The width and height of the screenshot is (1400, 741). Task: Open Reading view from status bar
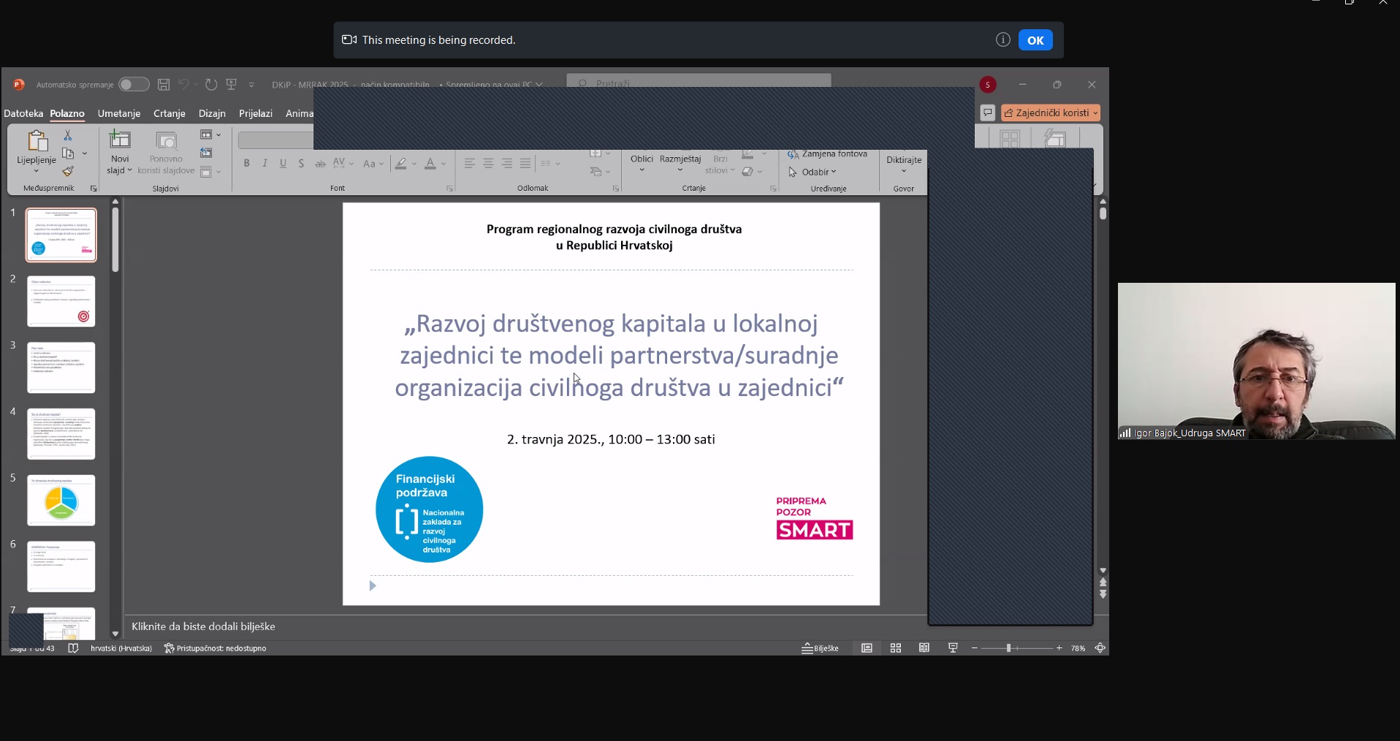tap(924, 648)
